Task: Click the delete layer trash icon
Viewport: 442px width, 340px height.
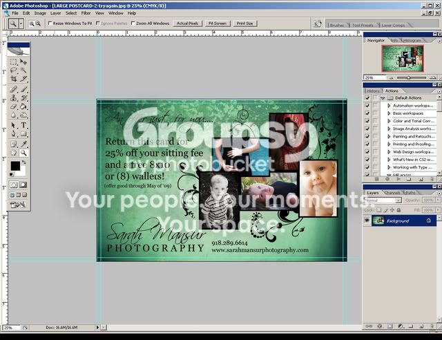Action: (432, 326)
